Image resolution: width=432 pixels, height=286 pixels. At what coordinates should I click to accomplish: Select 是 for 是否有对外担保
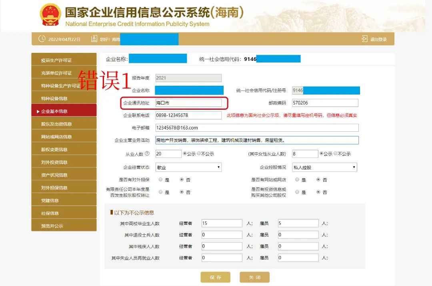point(160,179)
